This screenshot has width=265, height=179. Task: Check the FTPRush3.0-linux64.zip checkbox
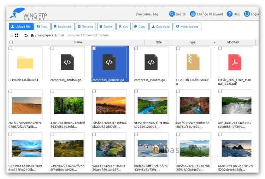click(178, 48)
